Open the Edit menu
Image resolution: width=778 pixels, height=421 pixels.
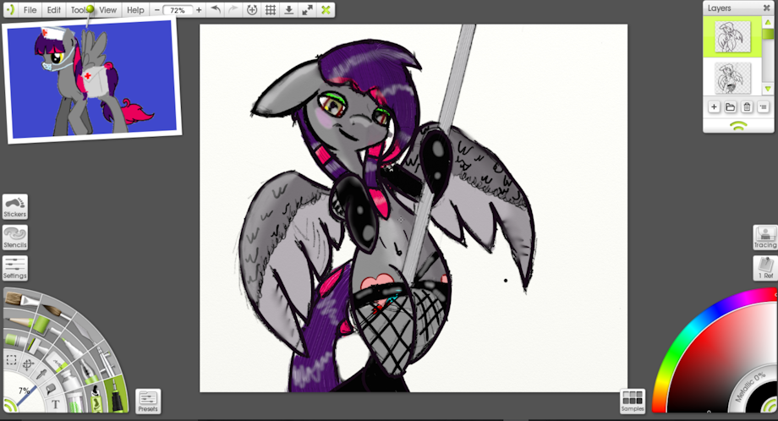click(53, 10)
